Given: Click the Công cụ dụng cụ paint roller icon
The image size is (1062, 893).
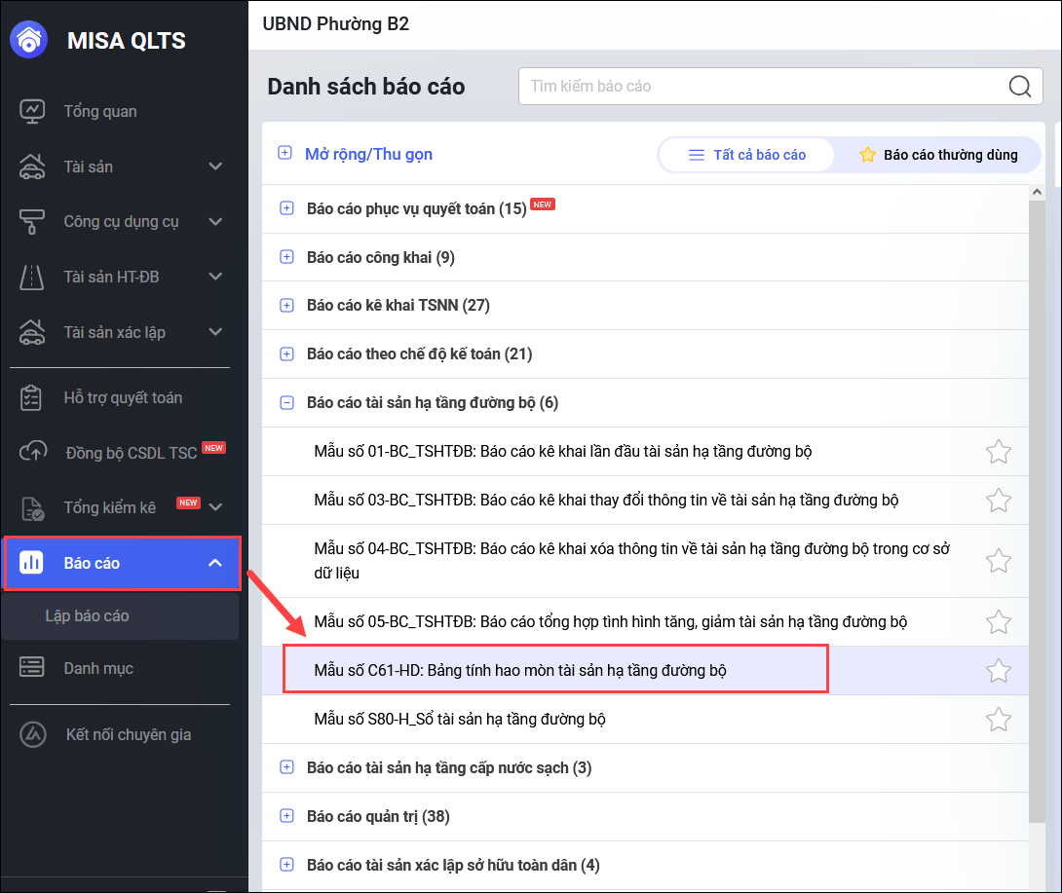Looking at the screenshot, I should 32,221.
